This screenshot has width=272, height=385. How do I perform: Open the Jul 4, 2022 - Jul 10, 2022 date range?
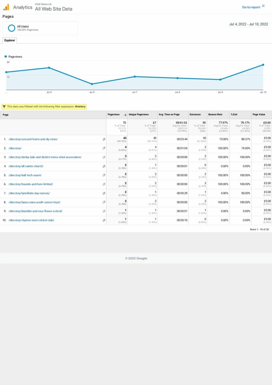click(x=248, y=24)
